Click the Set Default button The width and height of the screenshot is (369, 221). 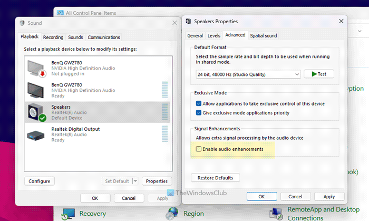point(117,181)
